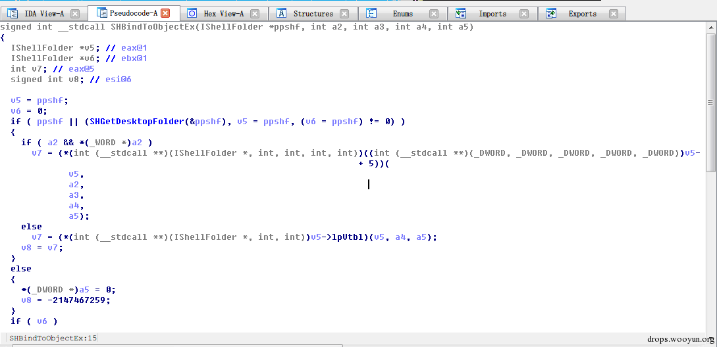The image size is (717, 347).
Task: Click the 'v8 = v7;' statement
Action: point(42,248)
